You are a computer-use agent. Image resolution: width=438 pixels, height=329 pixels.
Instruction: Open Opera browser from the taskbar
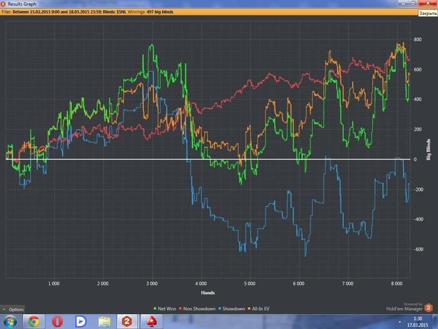58,321
